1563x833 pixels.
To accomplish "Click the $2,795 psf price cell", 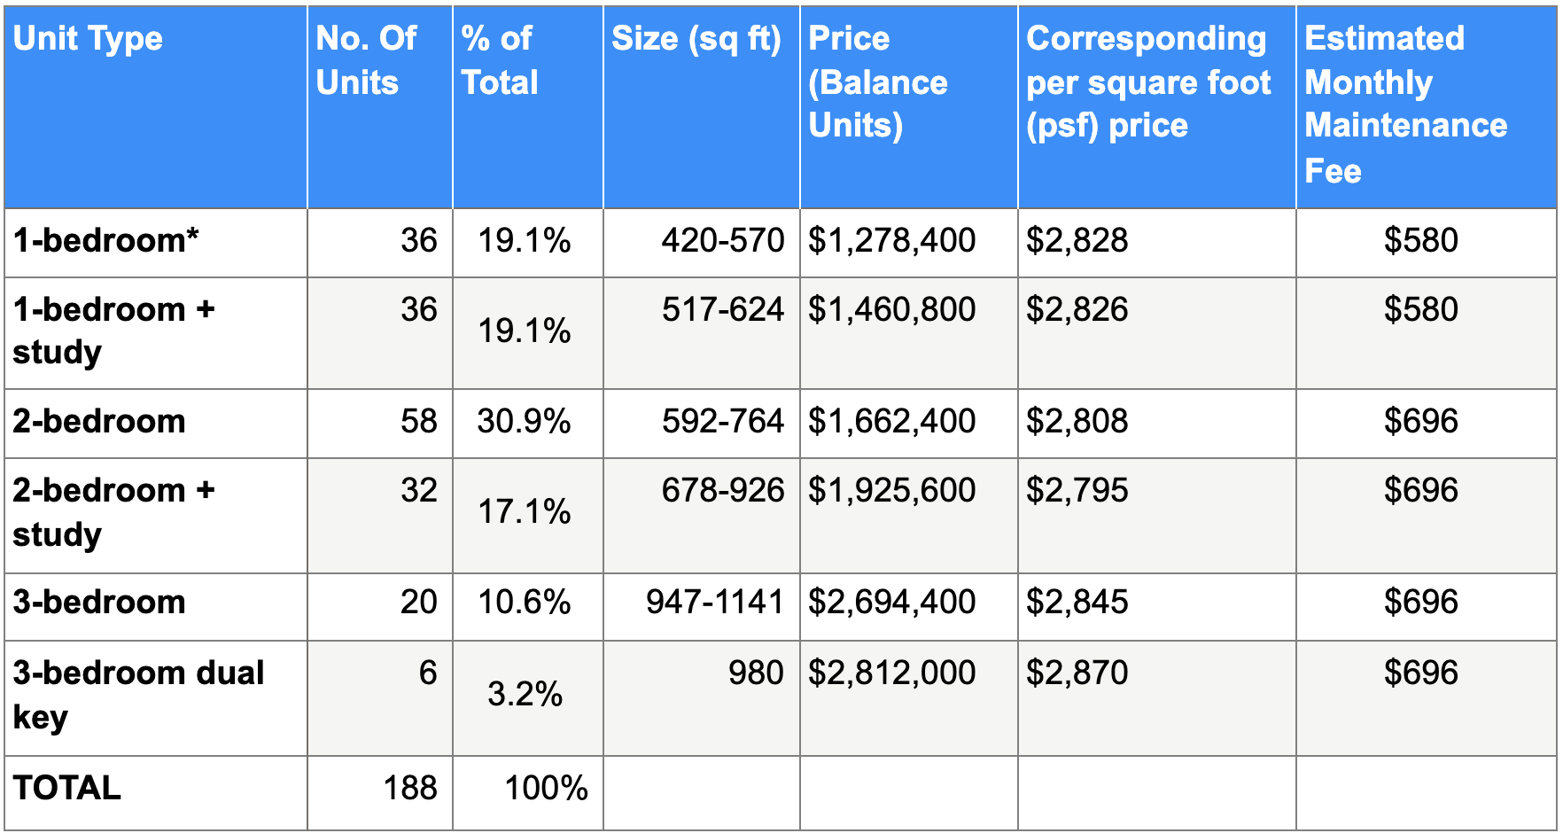I will [1077, 491].
